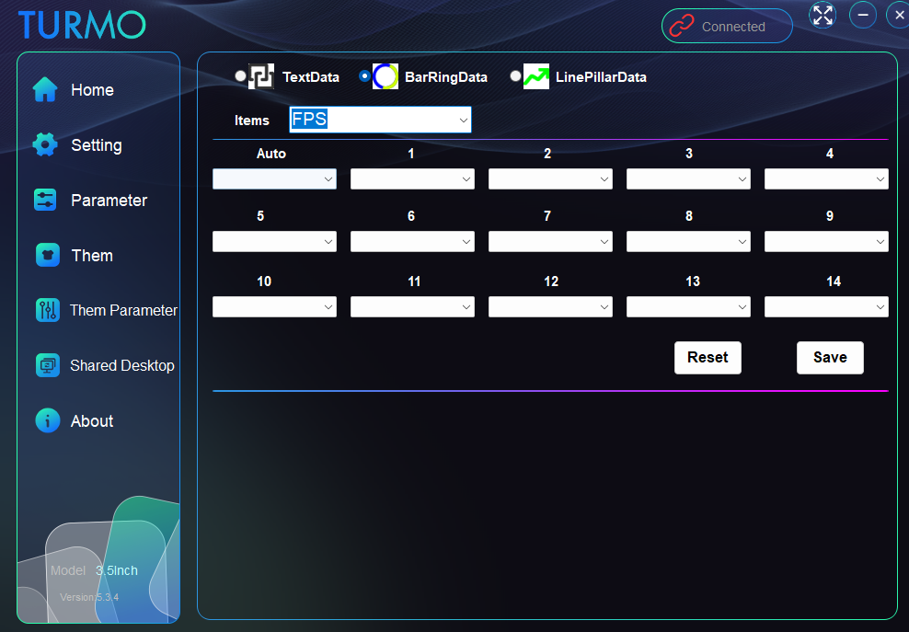Go to the Parameter menu label
The width and height of the screenshot is (909, 632).
(x=109, y=201)
